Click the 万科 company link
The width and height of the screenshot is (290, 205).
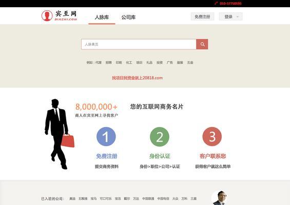click(184, 198)
